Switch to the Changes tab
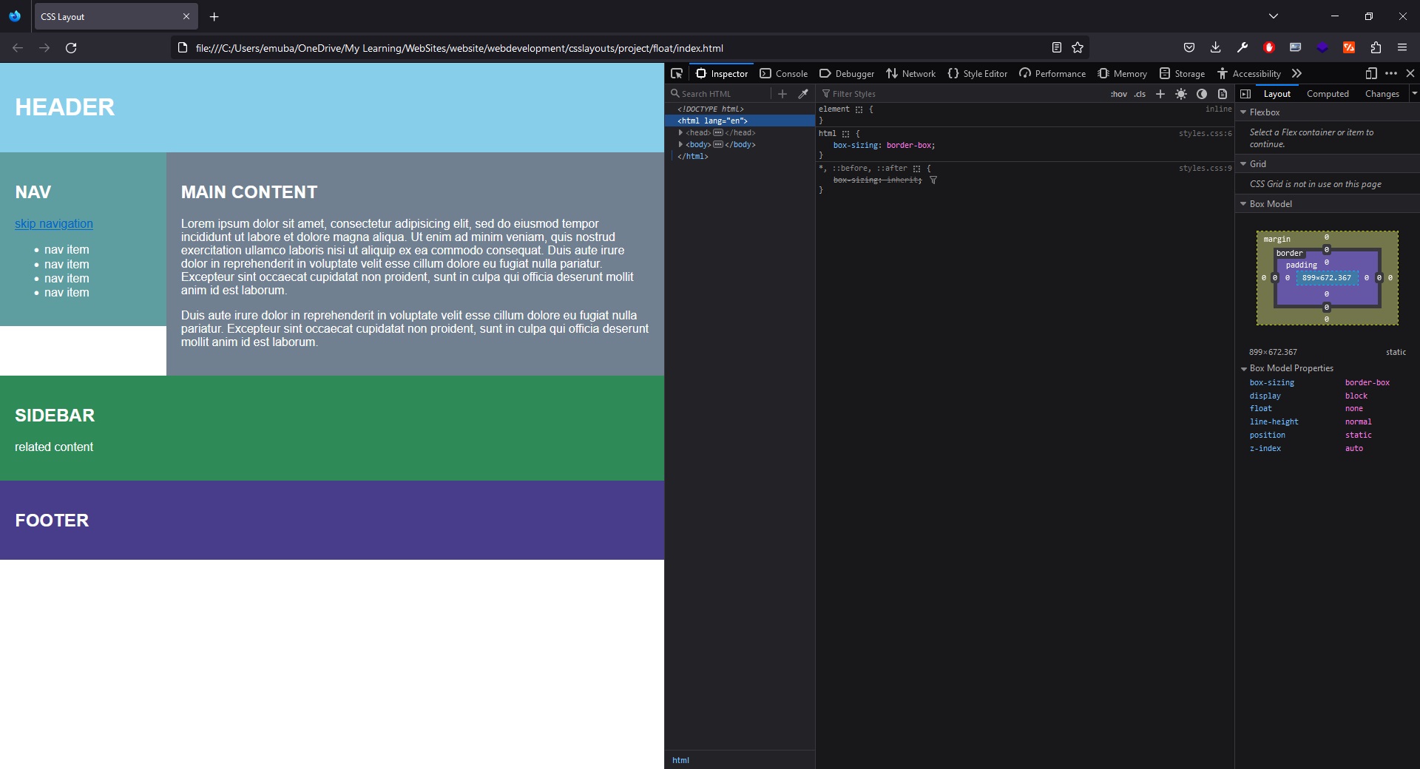 [1382, 94]
